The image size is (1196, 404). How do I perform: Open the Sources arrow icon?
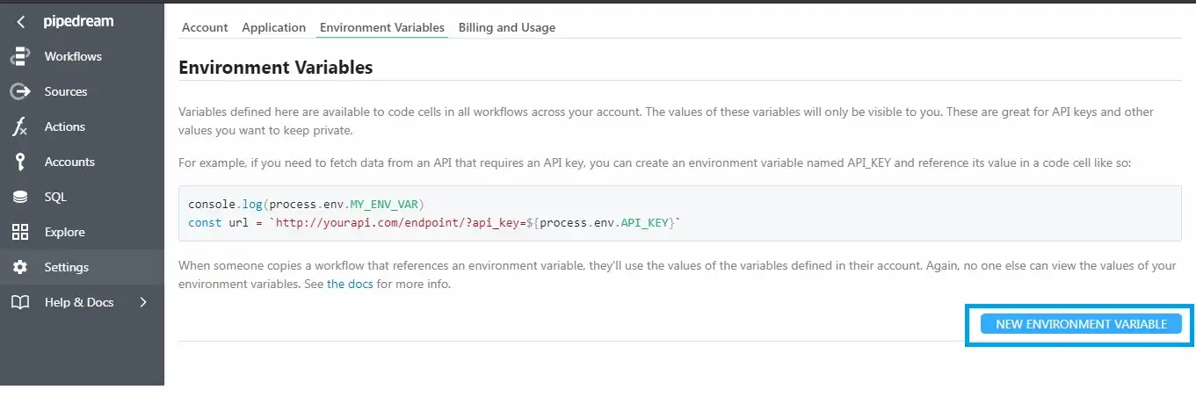(19, 91)
